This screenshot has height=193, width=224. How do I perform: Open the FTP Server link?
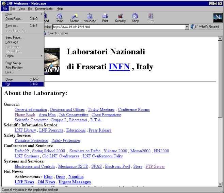[155, 166]
